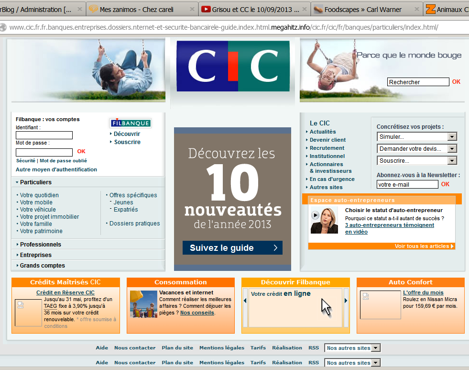Viewport: 469px width, 370px height.
Task: Click OK to subscribe to the newsletter
Action: click(x=445, y=184)
